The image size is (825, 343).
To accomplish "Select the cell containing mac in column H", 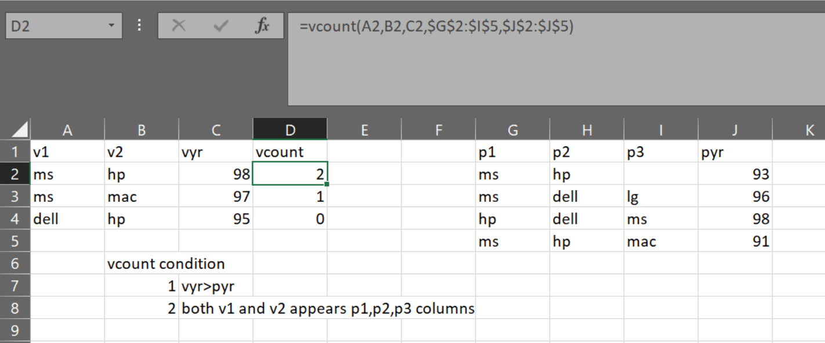I will coord(641,241).
